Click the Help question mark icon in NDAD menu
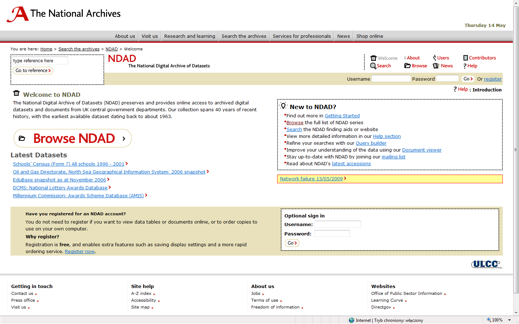519x324 pixels. pyautogui.click(x=465, y=66)
